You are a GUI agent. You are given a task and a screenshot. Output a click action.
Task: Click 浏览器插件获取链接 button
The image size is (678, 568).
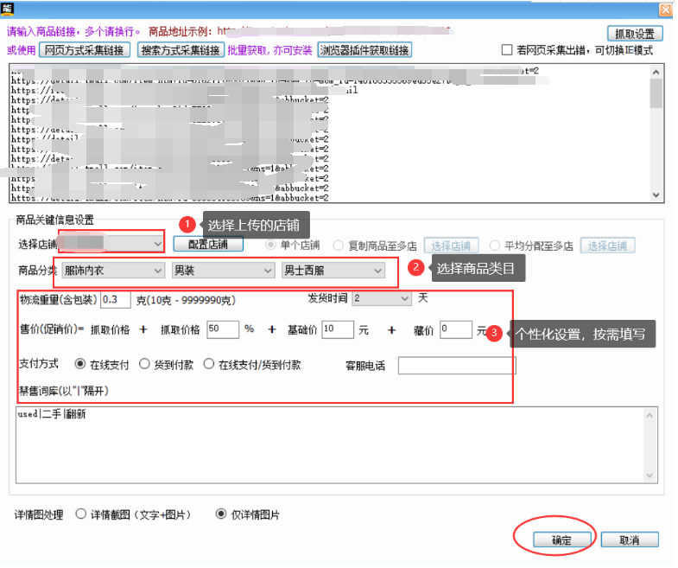coord(364,50)
